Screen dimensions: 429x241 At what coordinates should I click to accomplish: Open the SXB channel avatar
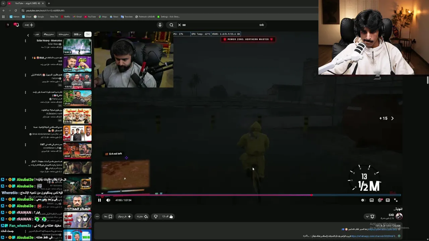(399, 216)
